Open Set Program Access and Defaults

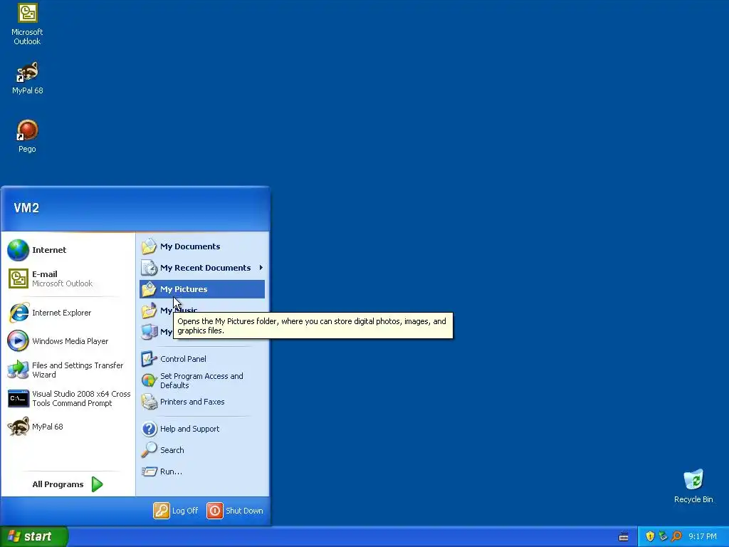tap(202, 380)
